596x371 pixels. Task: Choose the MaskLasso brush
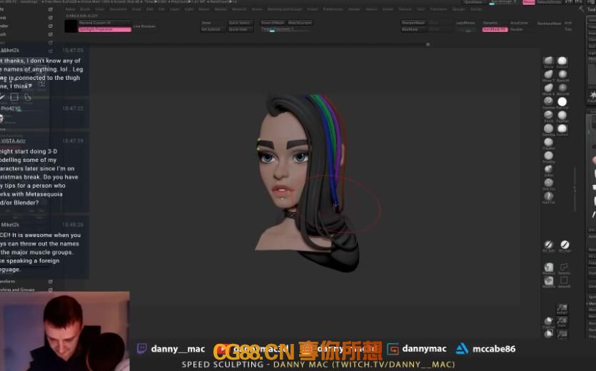[x=548, y=268]
